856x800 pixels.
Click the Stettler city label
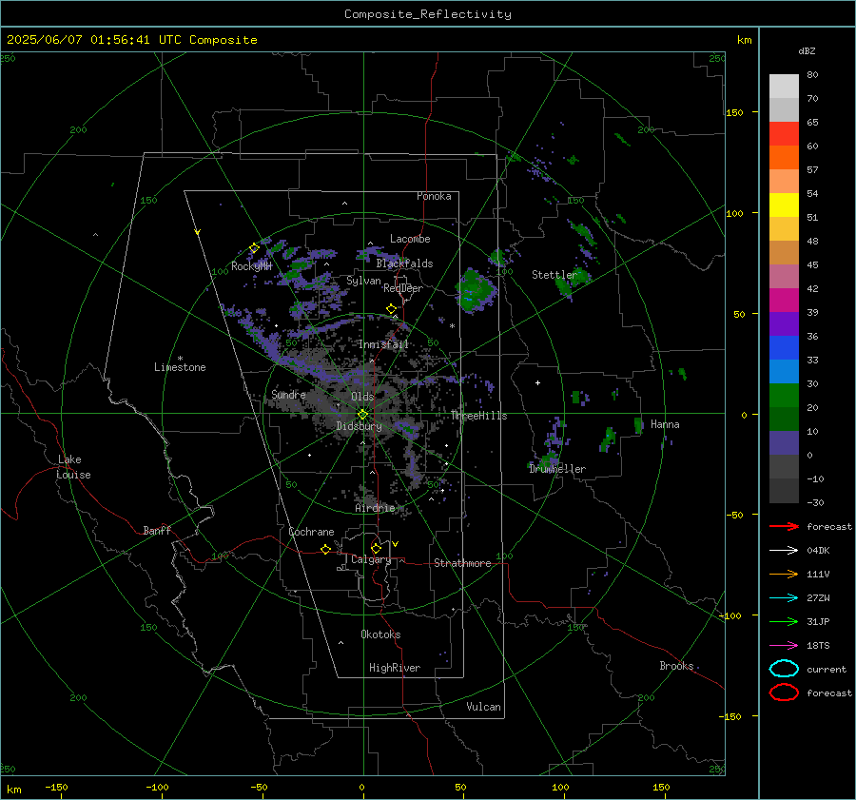pos(554,275)
